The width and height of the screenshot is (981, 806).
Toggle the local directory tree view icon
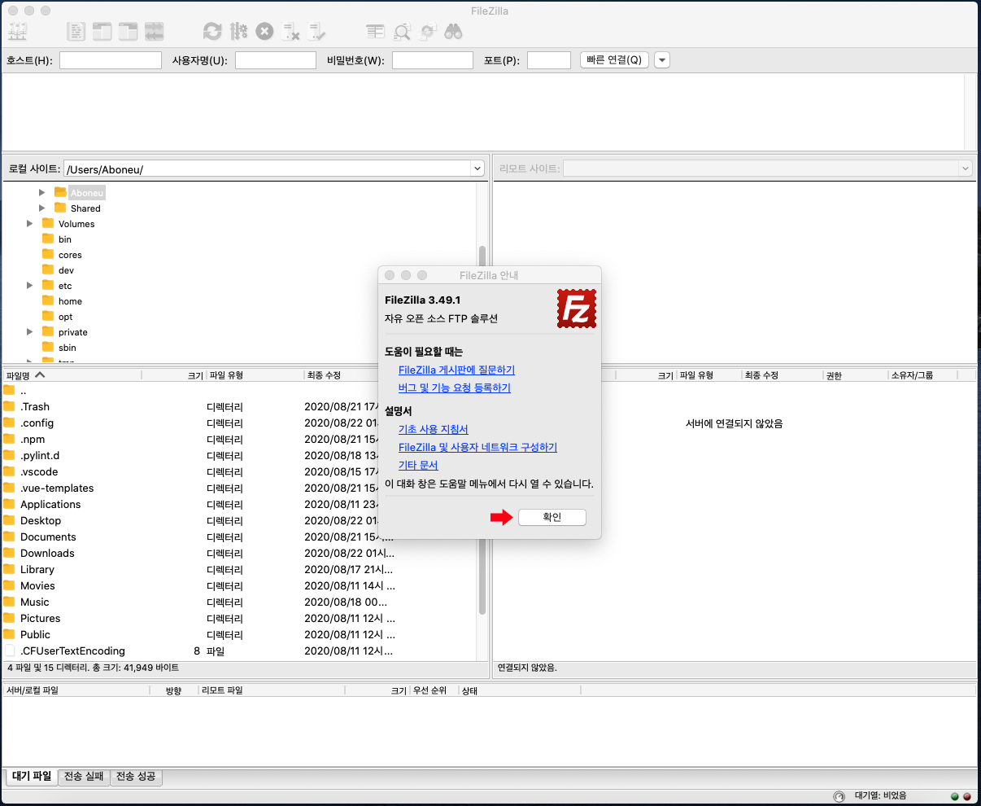102,32
